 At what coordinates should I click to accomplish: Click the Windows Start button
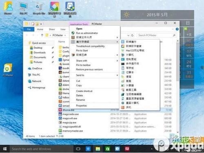tap(5, 149)
